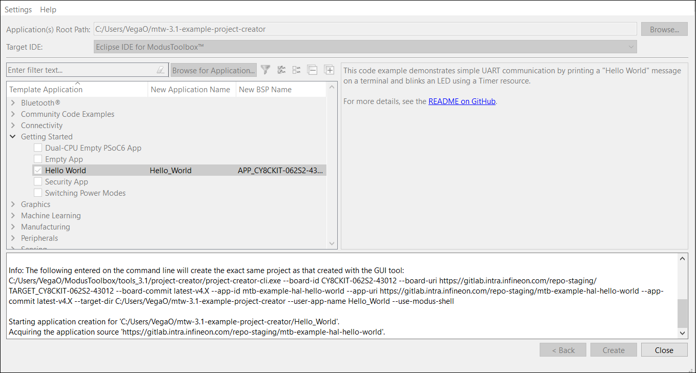Click log panel scroll up arrow
Viewport: 696px width, 373px height.
click(682, 258)
